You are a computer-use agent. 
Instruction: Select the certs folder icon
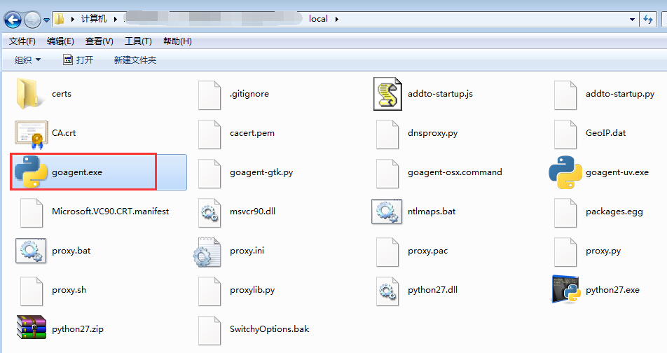pos(31,94)
